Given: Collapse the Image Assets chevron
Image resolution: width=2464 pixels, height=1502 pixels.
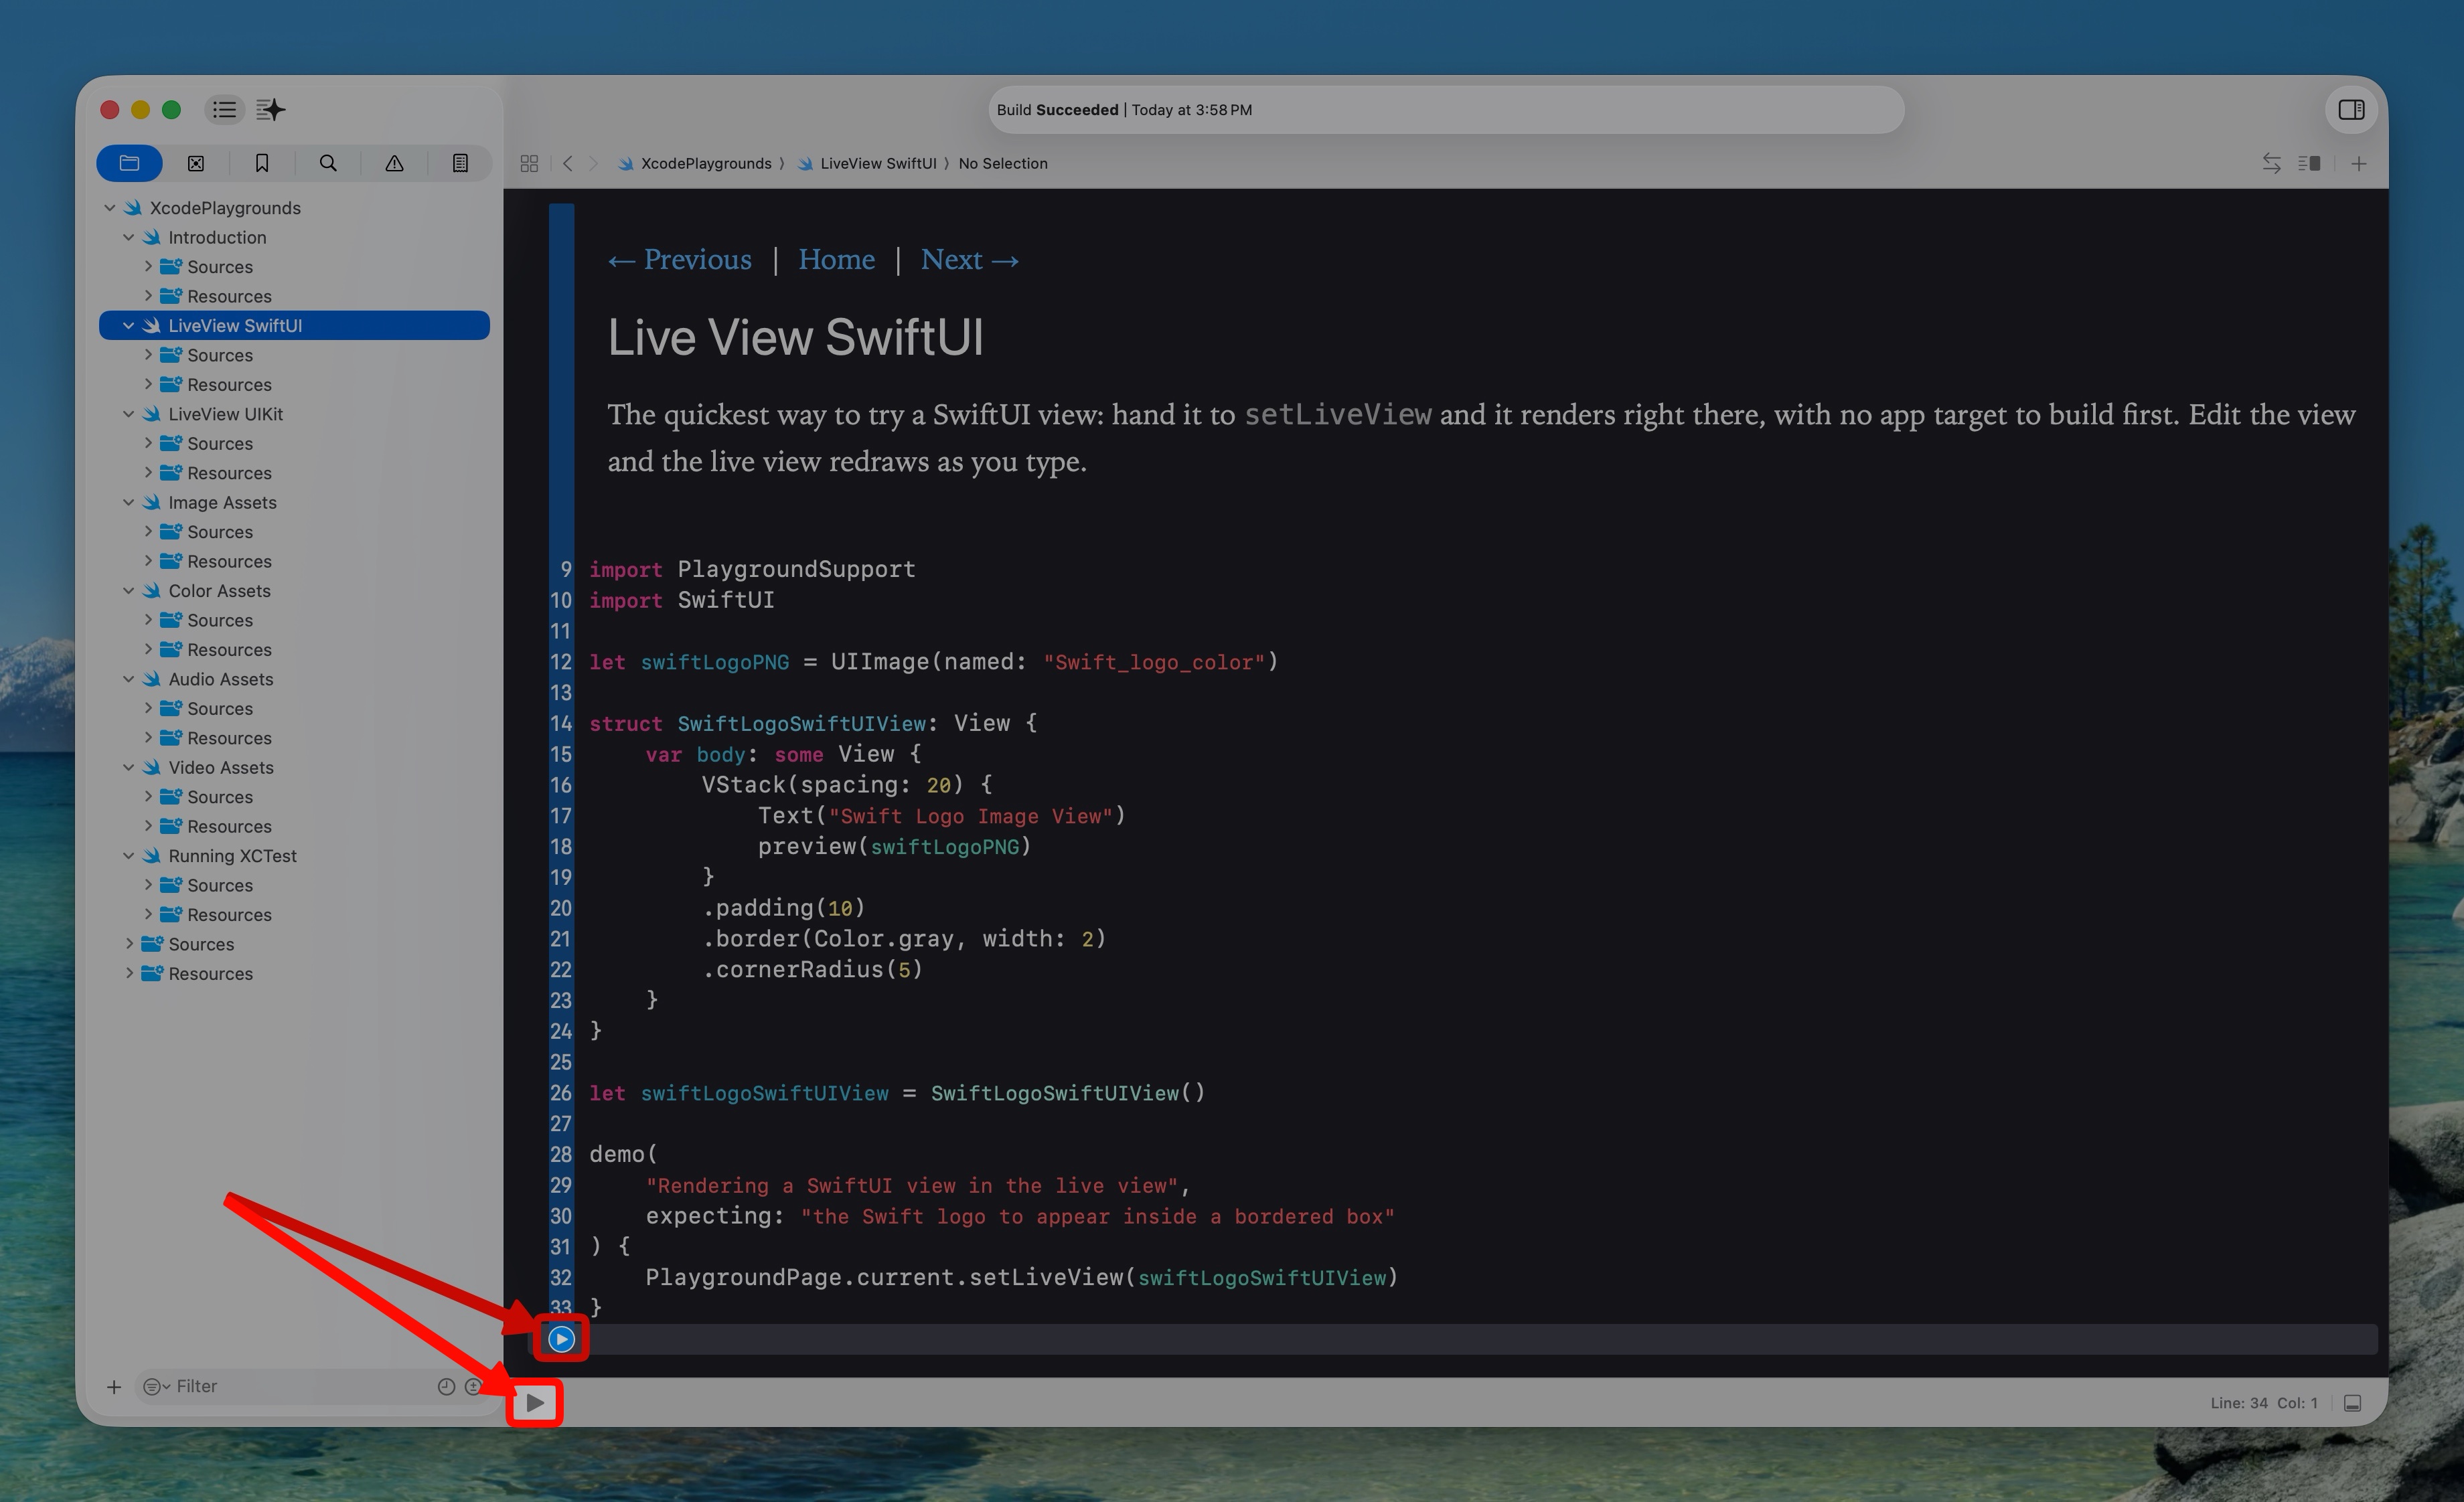Looking at the screenshot, I should tap(129, 503).
